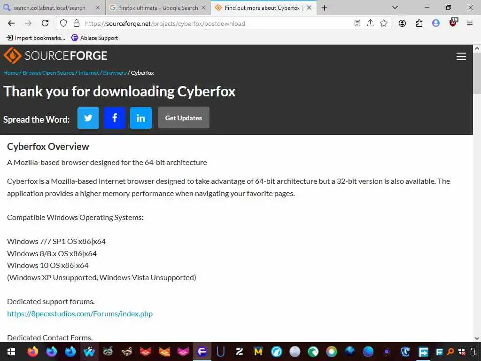Image resolution: width=481 pixels, height=361 pixels.
Task: Open the uBlock shield extension icon
Action: 453,23
